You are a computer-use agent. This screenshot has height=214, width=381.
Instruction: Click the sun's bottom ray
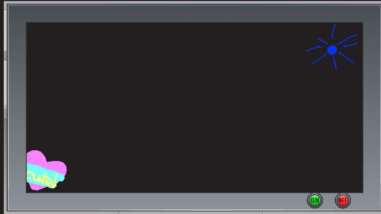[335, 63]
